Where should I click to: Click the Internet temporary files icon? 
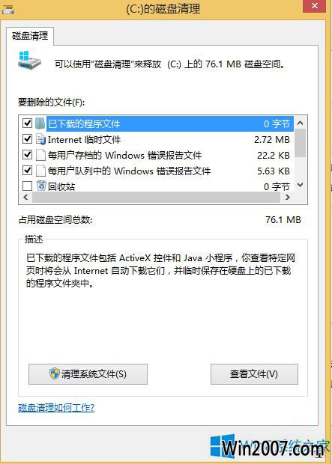pyautogui.click(x=40, y=139)
